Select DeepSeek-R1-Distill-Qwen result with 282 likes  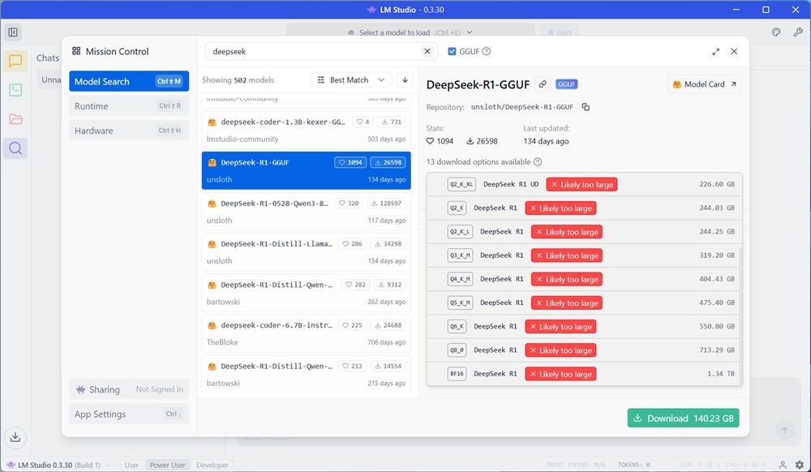point(307,293)
